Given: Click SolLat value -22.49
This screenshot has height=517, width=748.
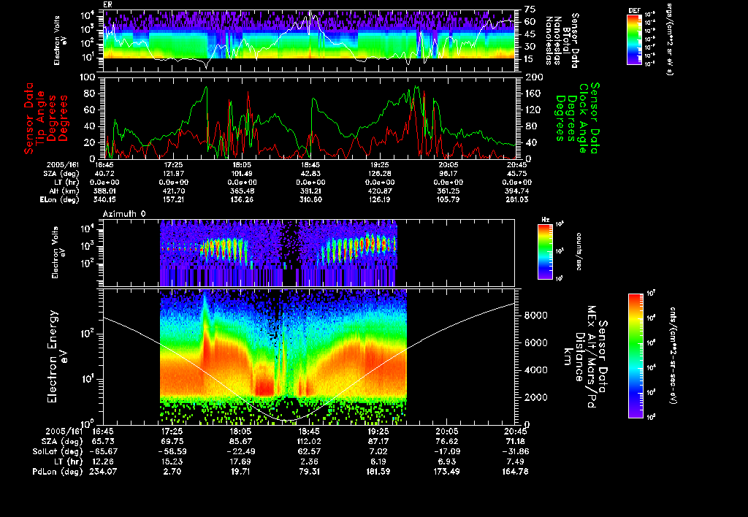Looking at the screenshot, I should pyautogui.click(x=240, y=452).
